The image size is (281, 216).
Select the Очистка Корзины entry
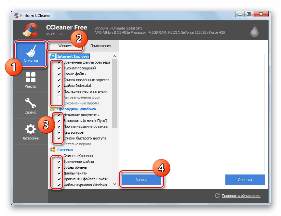(x=78, y=156)
